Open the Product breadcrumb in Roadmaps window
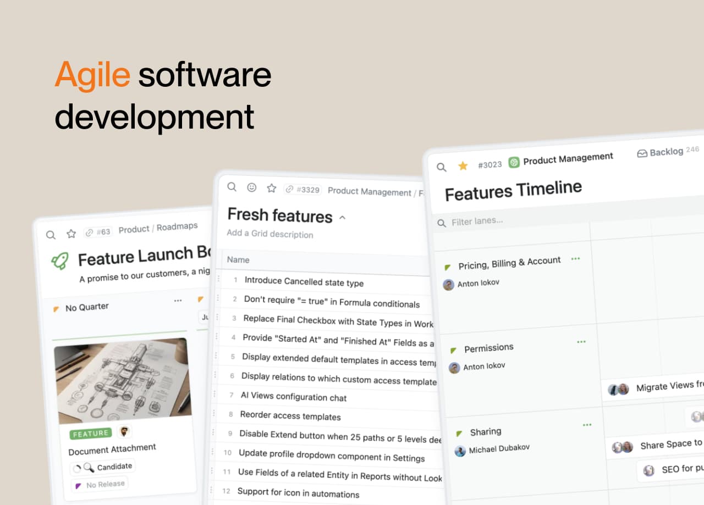 point(134,229)
